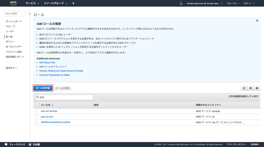The height and width of the screenshot is (147, 264).
Task: Focus the roles 検索 filter field
Action: pyautogui.click(x=64, y=97)
